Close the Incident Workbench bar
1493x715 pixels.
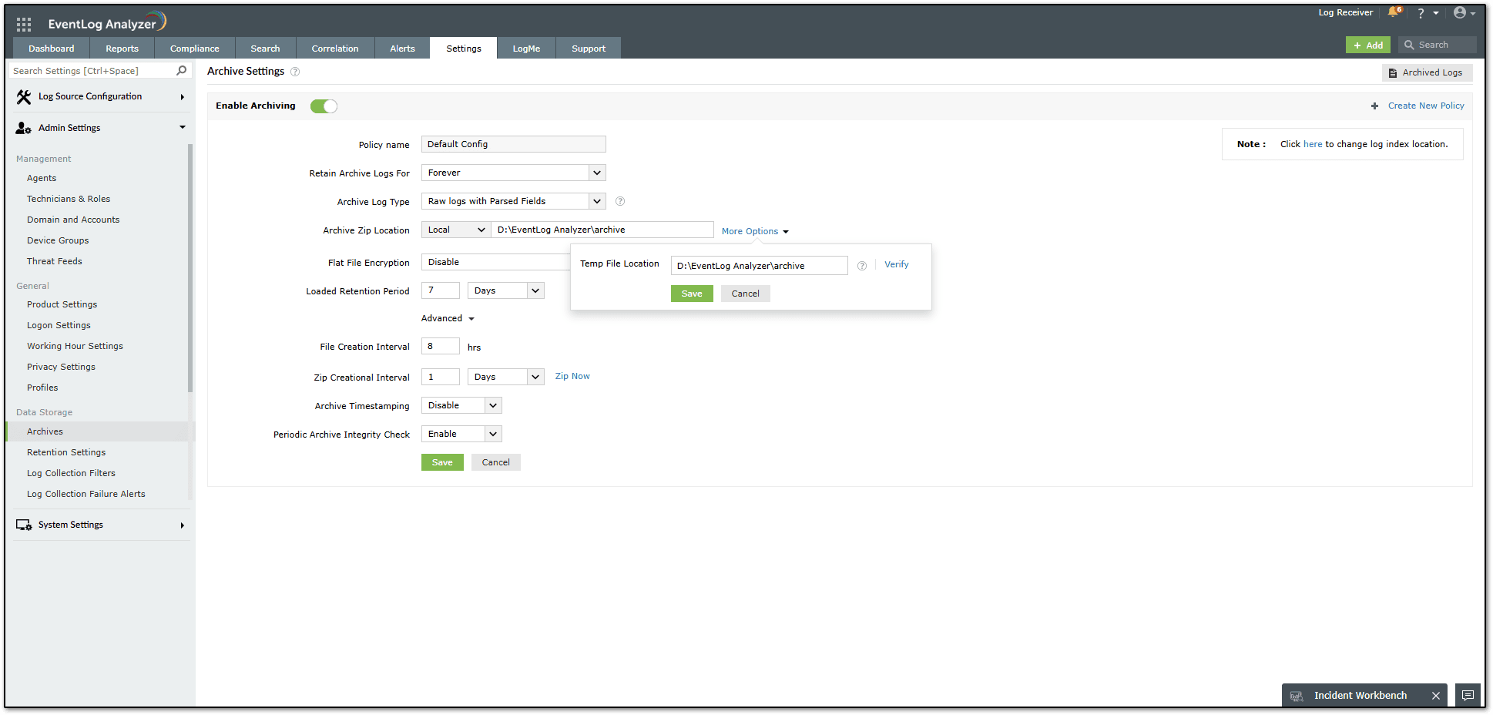point(1436,696)
